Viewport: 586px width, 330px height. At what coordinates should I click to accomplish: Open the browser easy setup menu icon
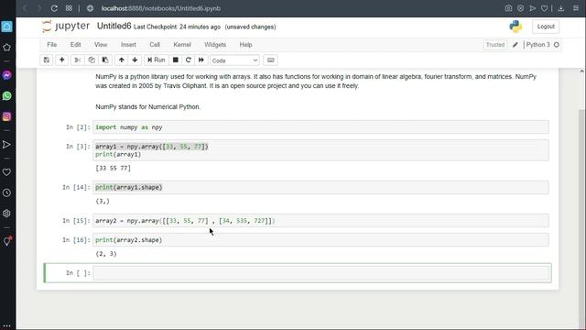point(576,8)
